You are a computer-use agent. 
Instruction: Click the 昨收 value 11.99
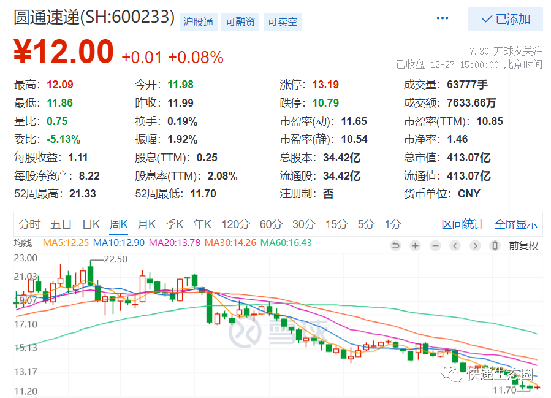coord(181,102)
